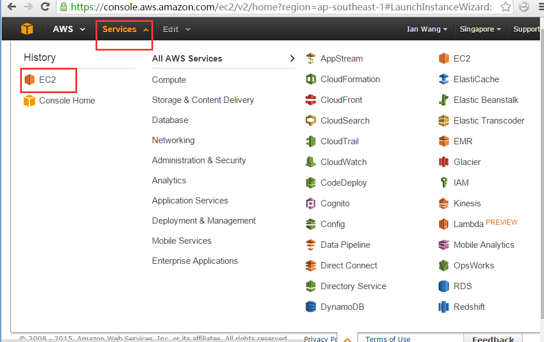This screenshot has width=544, height=342.
Task: Click the Elastic Transcoder icon
Action: (444, 121)
